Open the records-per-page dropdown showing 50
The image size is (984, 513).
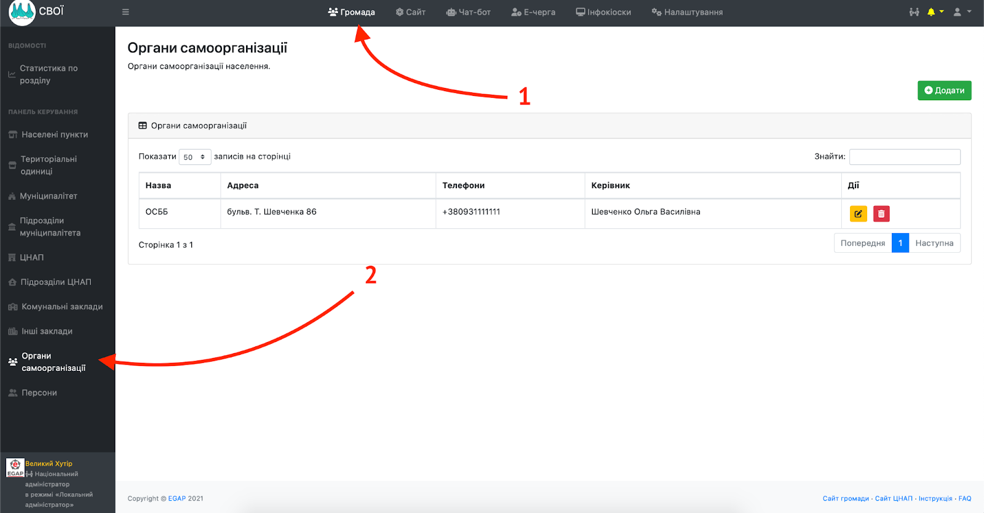click(194, 157)
